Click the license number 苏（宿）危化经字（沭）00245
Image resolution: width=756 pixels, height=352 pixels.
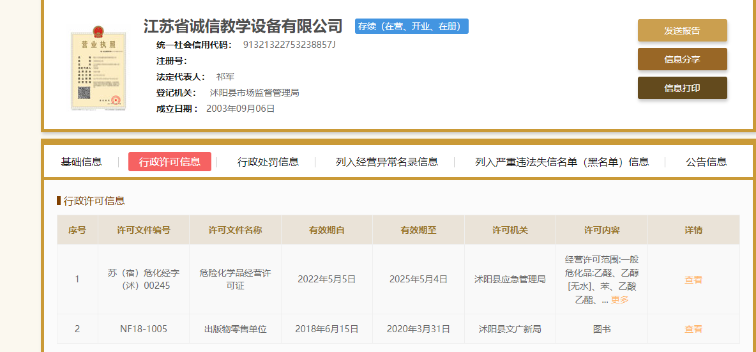coord(144,279)
